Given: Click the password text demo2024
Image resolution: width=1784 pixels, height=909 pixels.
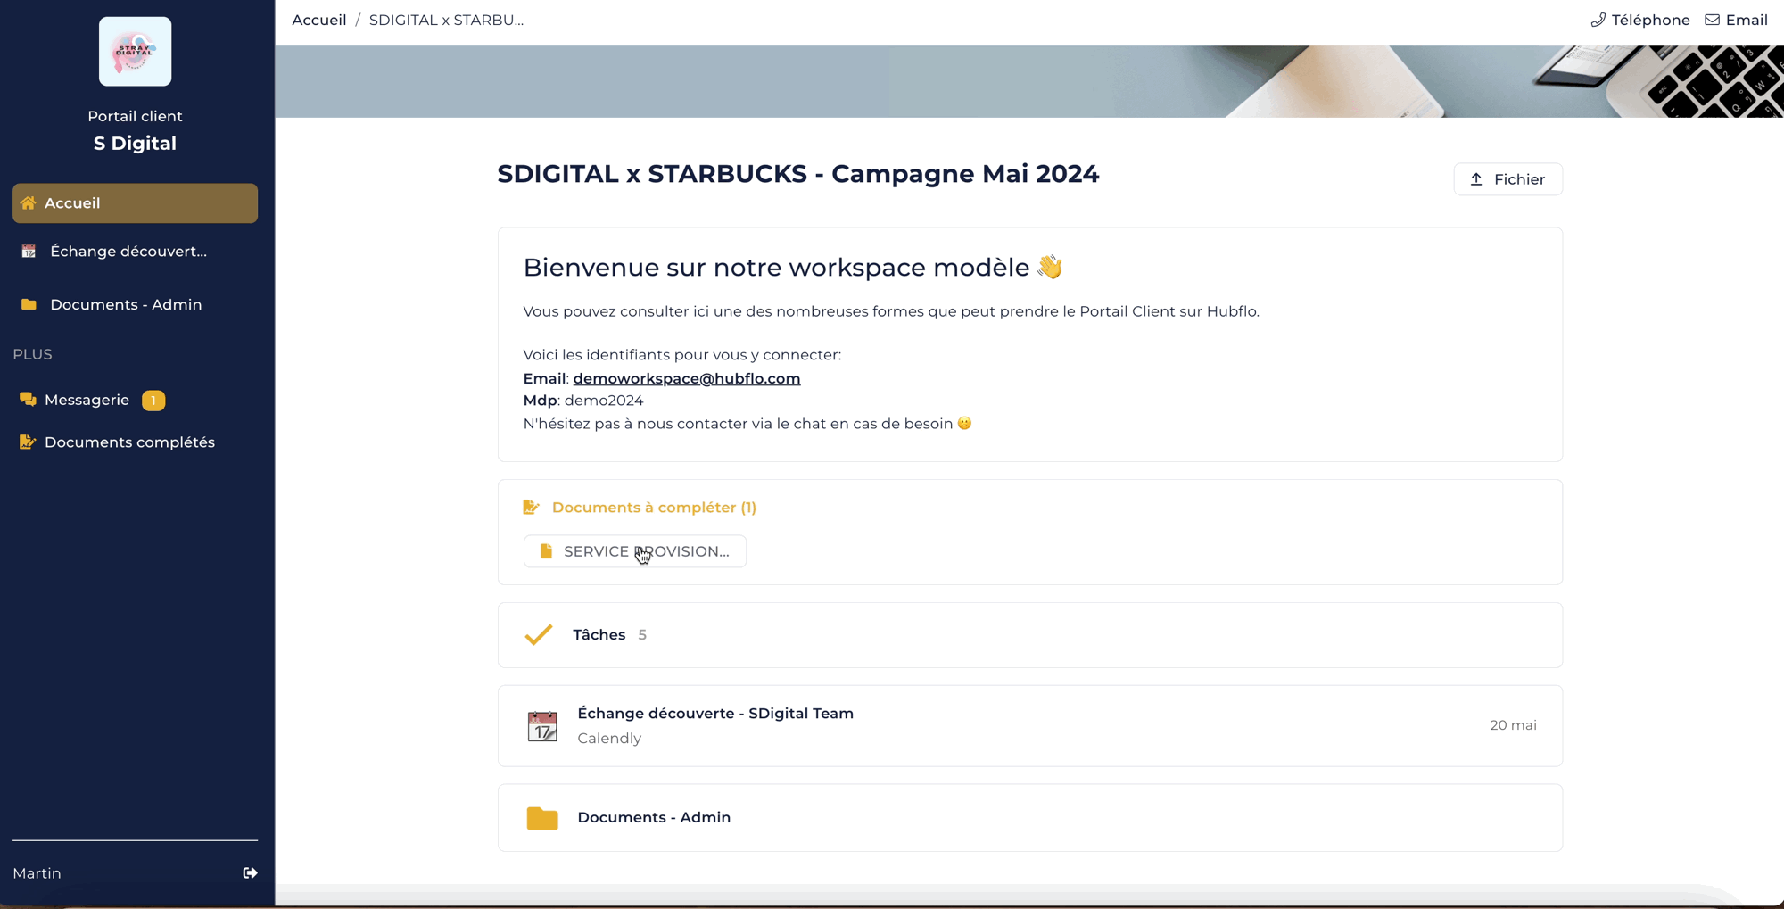Looking at the screenshot, I should [x=604, y=401].
